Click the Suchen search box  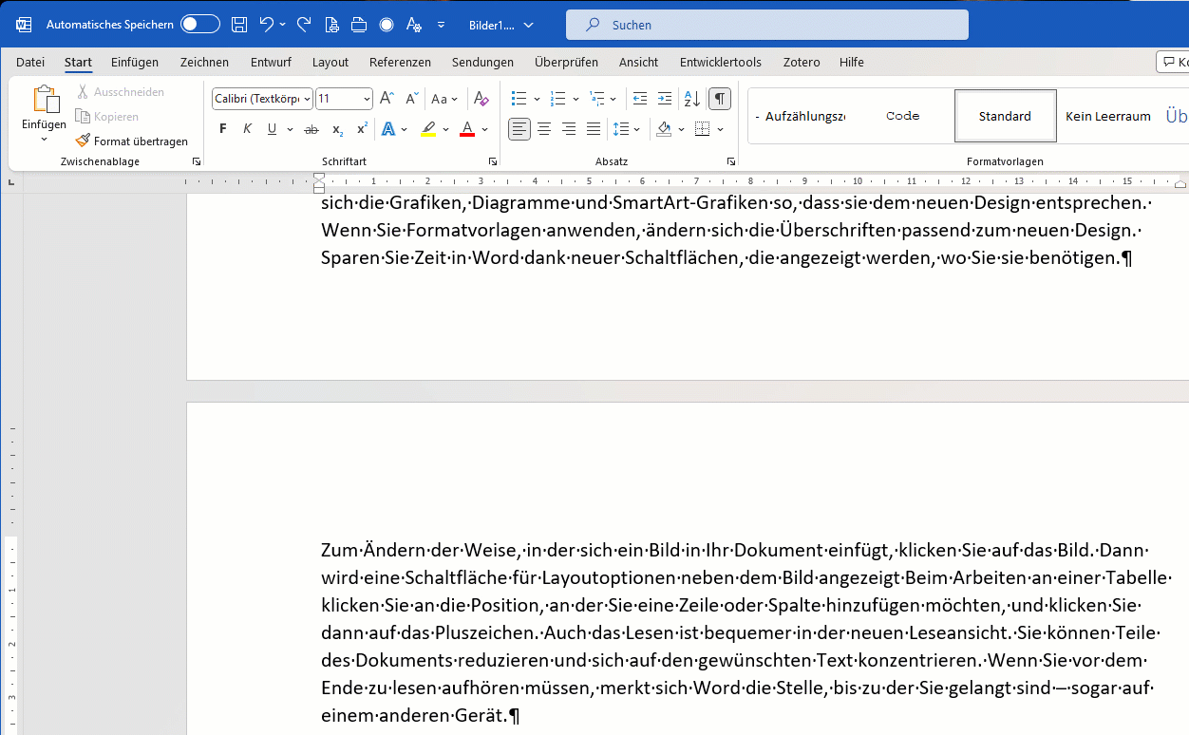[x=767, y=26]
